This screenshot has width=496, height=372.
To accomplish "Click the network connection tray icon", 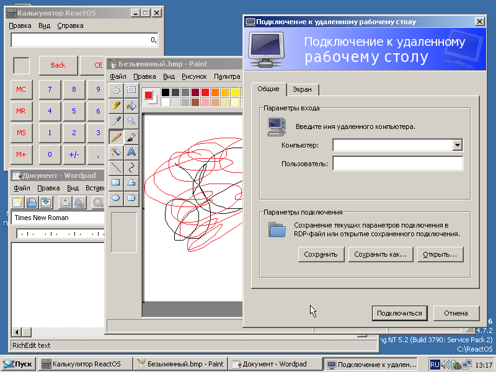I will 467,365.
